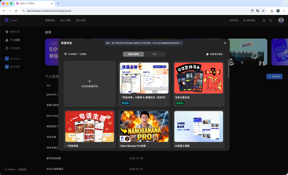Open the search magnifier in header
This screenshot has height=175, width=288.
(271, 20)
